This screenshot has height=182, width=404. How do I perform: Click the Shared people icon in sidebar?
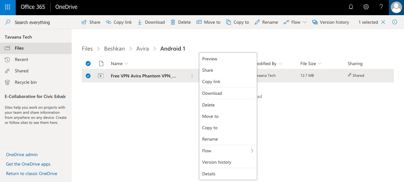point(7,71)
